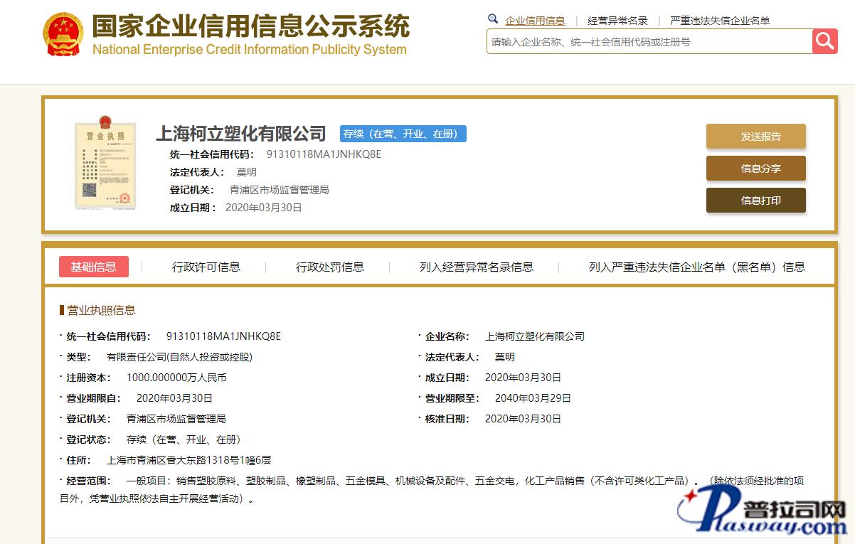Switch to 列入经营异常名录信息 tab
The height and width of the screenshot is (544, 855).
coord(477,267)
